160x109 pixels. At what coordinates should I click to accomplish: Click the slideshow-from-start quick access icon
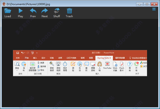click(33, 53)
